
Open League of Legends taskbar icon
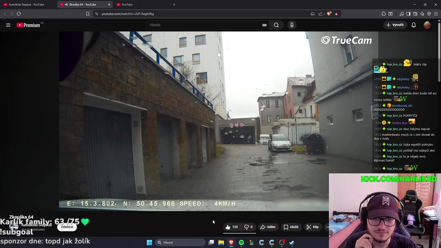pos(252,242)
